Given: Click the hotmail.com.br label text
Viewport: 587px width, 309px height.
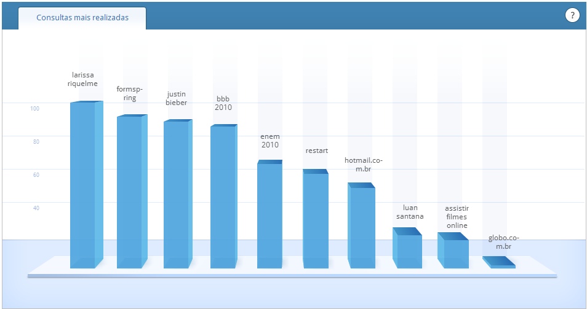Looking at the screenshot, I should (x=364, y=164).
